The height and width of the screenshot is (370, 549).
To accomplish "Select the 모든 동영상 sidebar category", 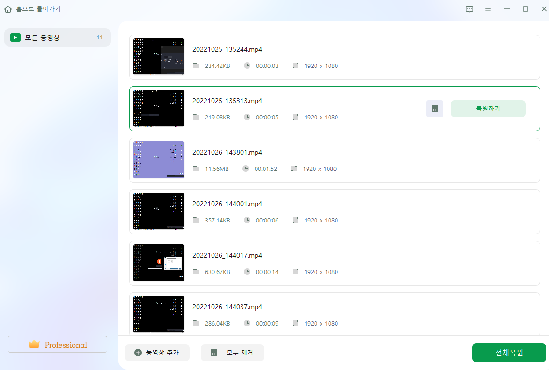I will coord(58,37).
